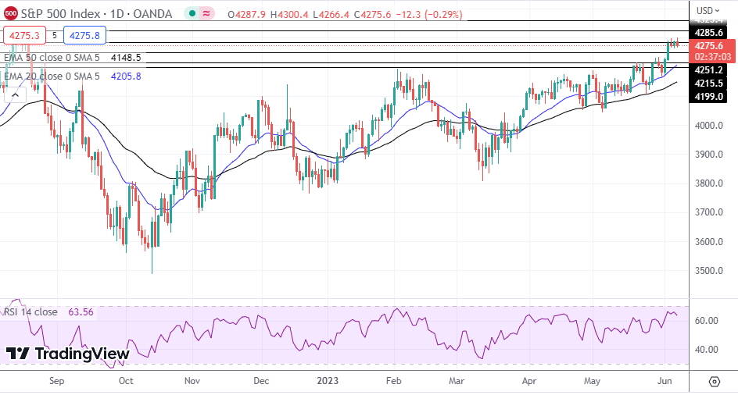Click the change −12.3 (−0.29%) text
This screenshot has width=738, height=395.
pyautogui.click(x=429, y=15)
